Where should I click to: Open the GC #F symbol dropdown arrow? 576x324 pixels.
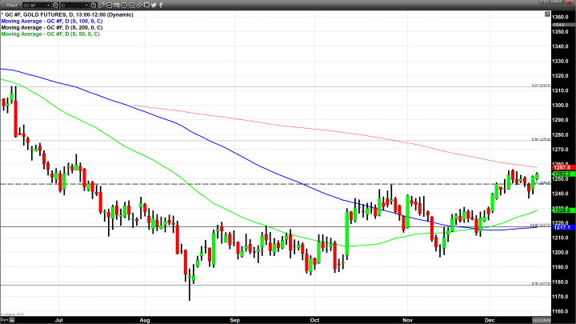(x=49, y=5)
